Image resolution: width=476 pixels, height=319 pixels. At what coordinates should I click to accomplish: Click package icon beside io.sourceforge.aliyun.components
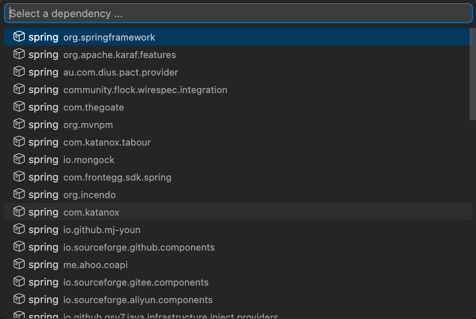[19, 299]
